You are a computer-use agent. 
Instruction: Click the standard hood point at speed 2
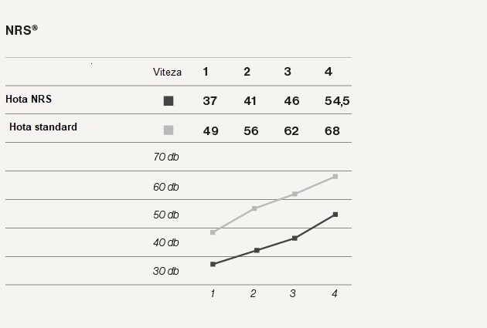[254, 208]
